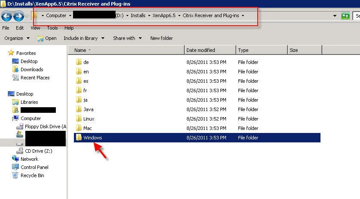Select the Linux folder icon

pyautogui.click(x=79, y=118)
